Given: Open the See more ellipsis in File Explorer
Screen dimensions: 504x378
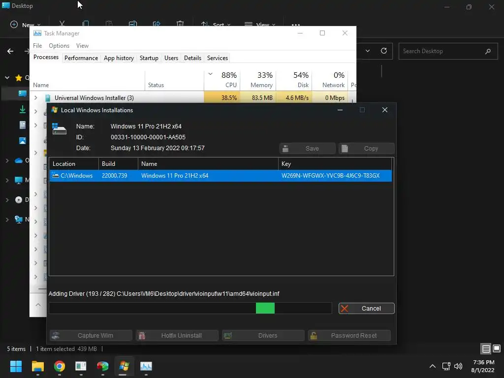Looking at the screenshot, I should point(296,25).
